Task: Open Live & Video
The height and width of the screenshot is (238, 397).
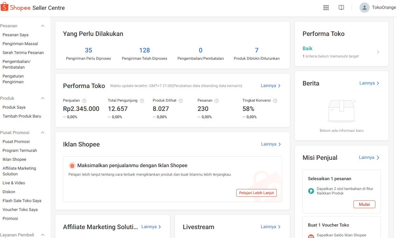Action: pos(14,183)
